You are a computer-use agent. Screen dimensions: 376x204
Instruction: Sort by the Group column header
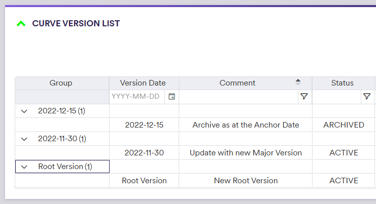pyautogui.click(x=61, y=83)
